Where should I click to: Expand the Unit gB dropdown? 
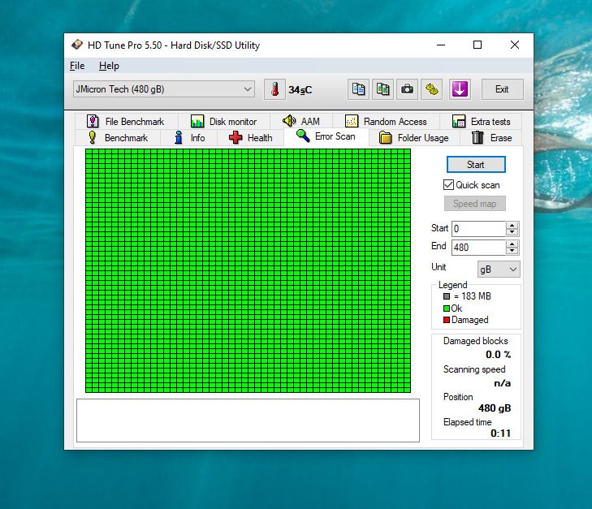point(499,270)
